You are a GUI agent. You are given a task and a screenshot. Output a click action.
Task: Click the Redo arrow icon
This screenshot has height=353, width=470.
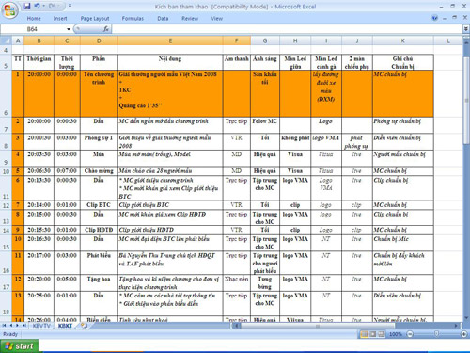tap(52, 6)
